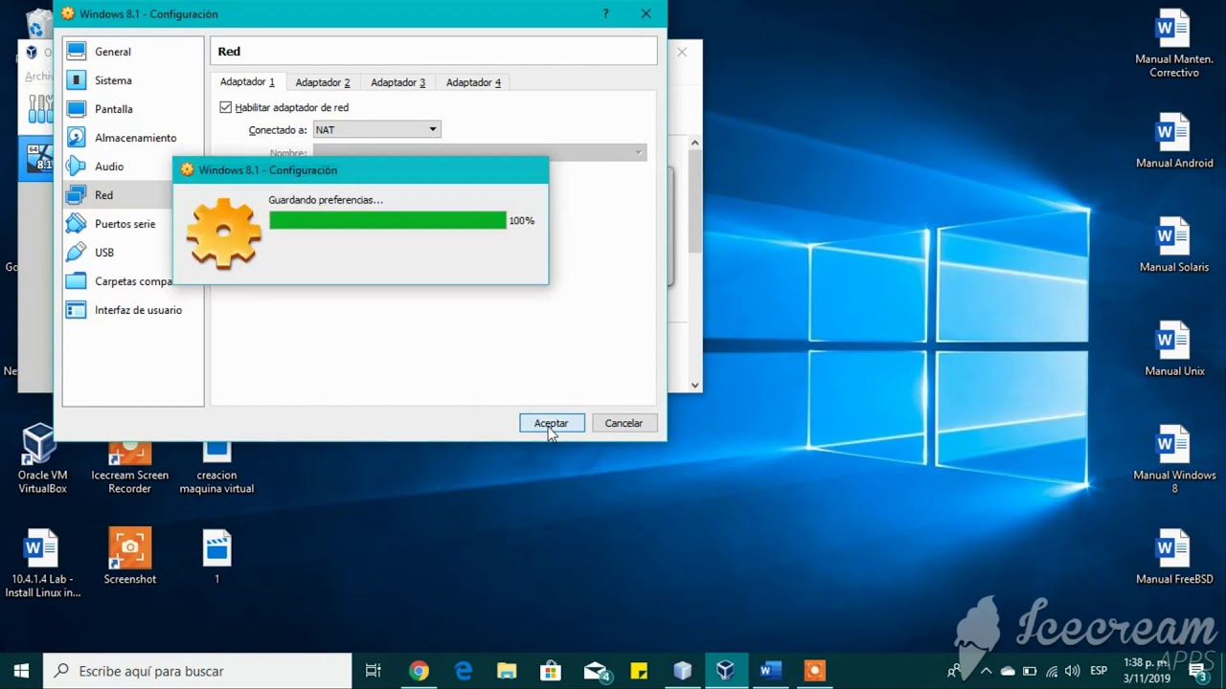Open Carpetas compartidas section

[x=133, y=281]
